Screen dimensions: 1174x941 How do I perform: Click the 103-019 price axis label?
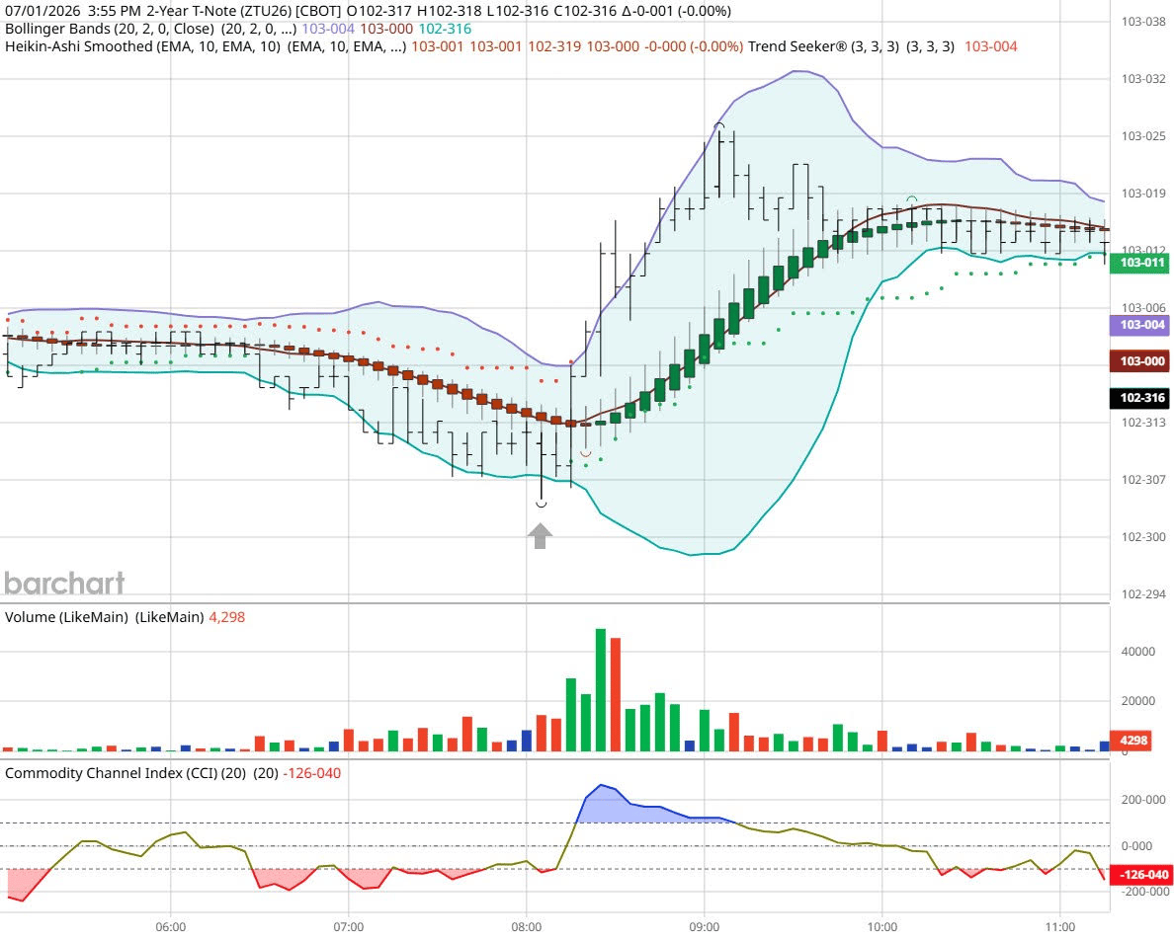[x=1143, y=193]
